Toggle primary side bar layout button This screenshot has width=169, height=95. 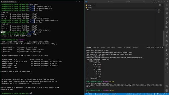(152, 2)
